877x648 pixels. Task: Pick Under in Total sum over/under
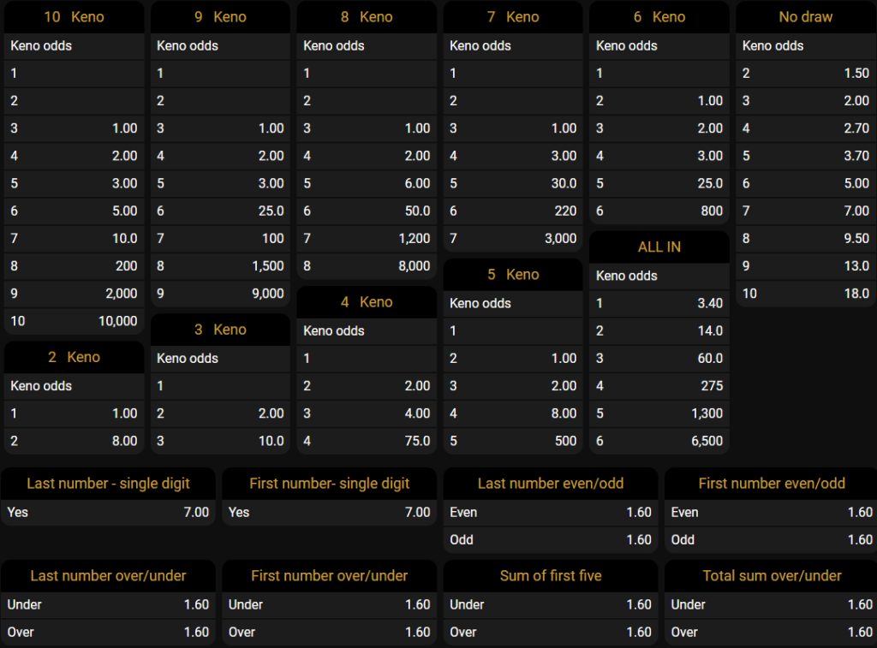771,604
